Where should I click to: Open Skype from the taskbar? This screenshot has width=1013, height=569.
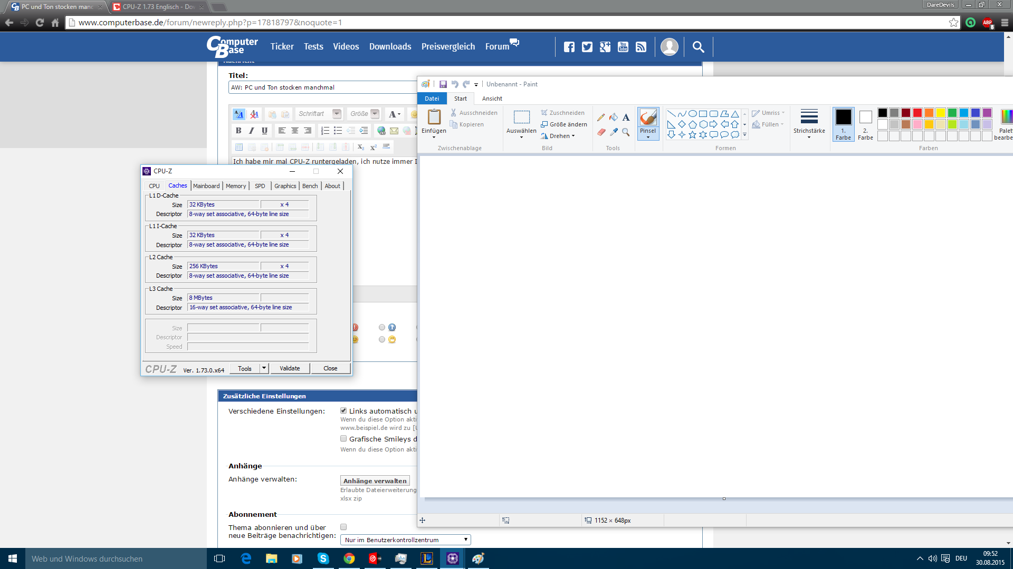323,558
